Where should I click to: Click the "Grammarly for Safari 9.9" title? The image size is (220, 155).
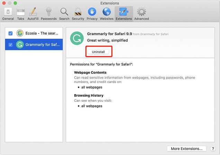tap(109, 34)
